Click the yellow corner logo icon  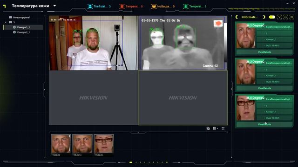[5, 6]
